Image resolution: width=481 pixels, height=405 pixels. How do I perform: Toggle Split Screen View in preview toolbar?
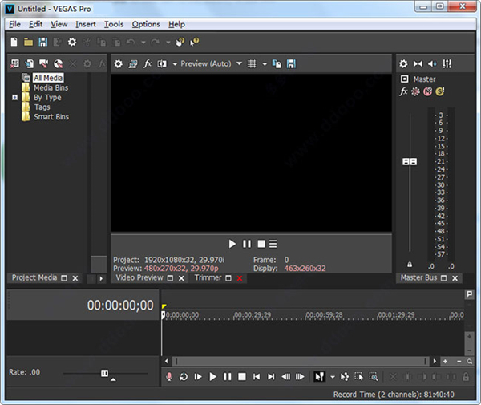point(162,63)
